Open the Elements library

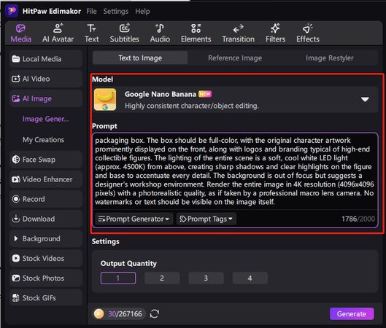(196, 34)
